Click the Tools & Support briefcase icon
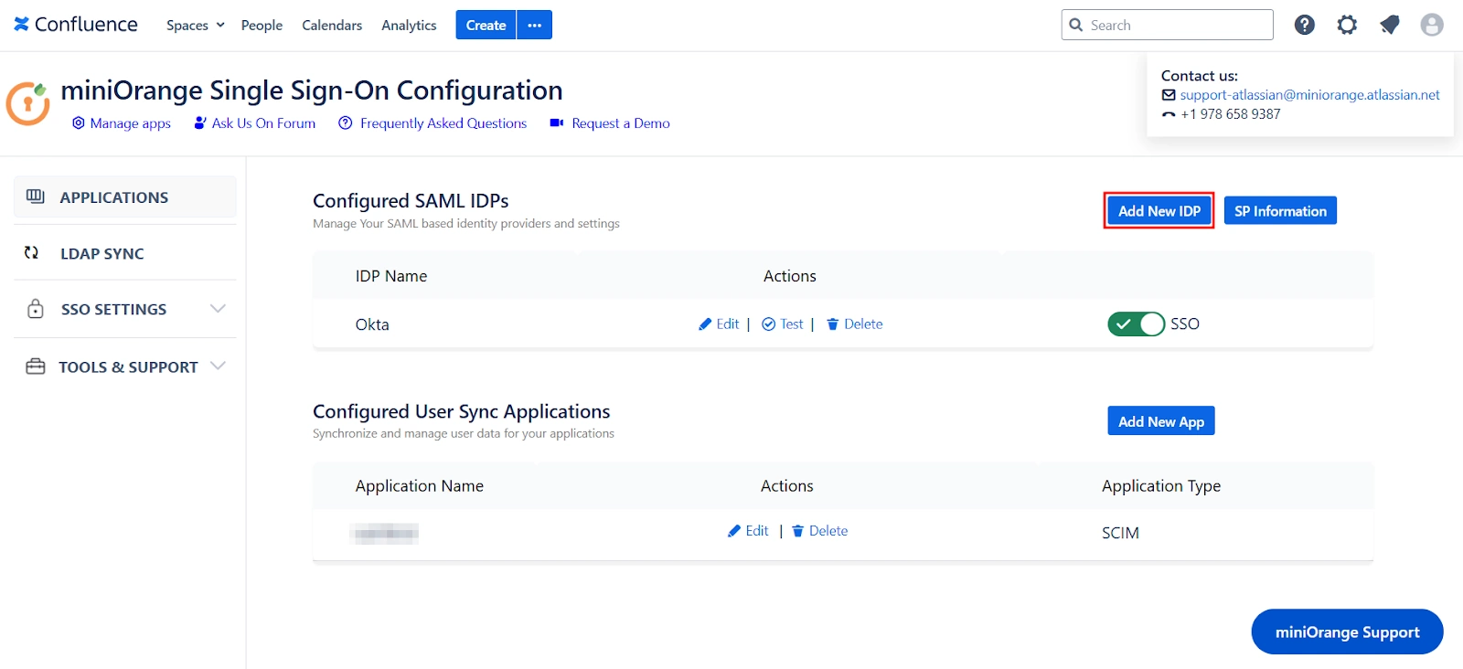Image resolution: width=1463 pixels, height=669 pixels. point(36,366)
